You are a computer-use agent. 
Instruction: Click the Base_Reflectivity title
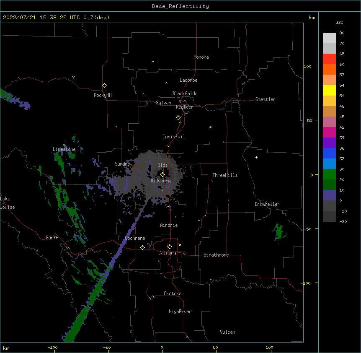(x=180, y=6)
